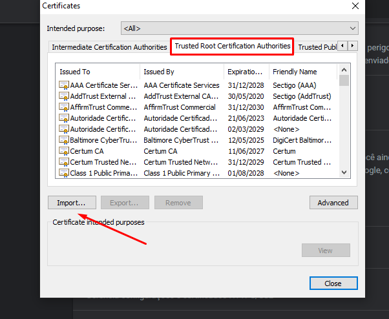The image size is (389, 319).
Task: Select the 'Baltimore CyberTru...' Issued To entry
Action: [x=103, y=140]
